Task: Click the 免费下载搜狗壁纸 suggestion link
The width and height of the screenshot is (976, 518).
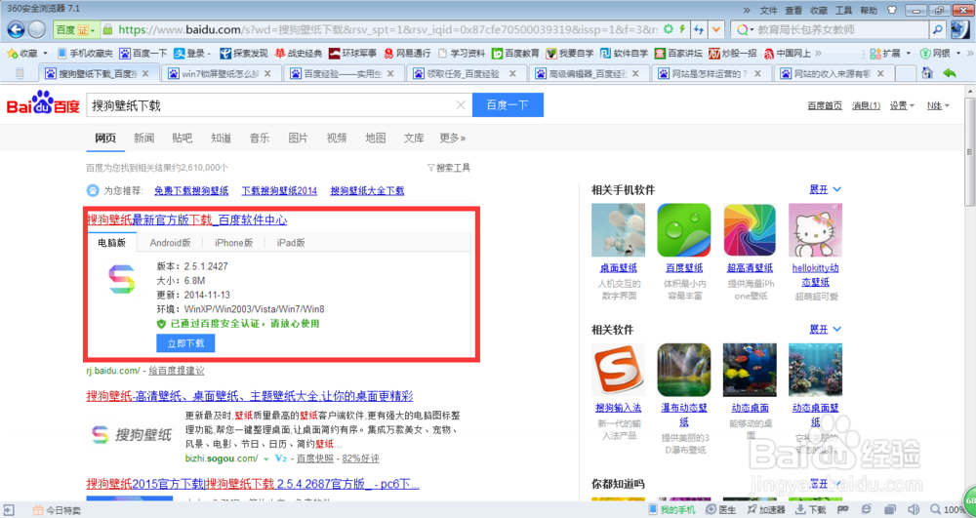Action: click(x=191, y=191)
